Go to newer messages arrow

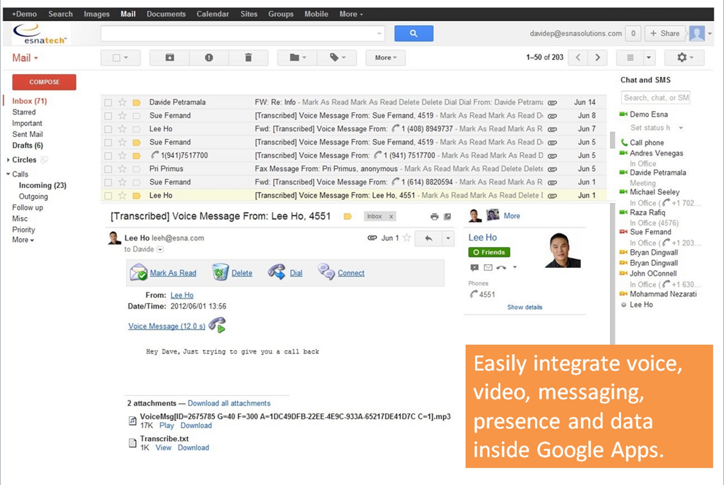[578, 57]
